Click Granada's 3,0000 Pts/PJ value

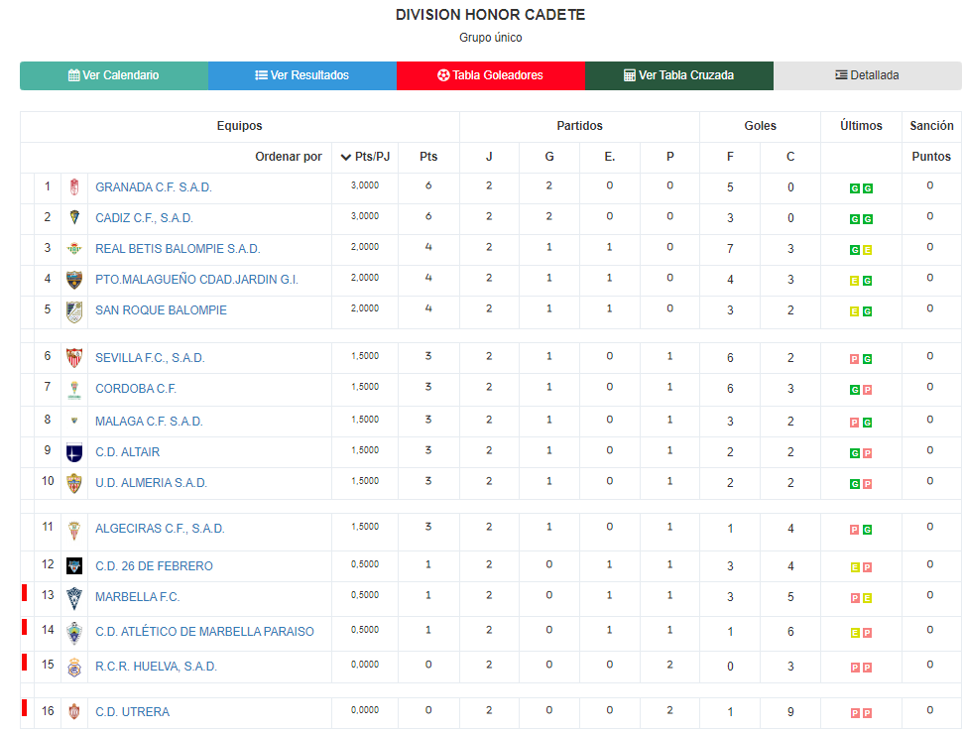[365, 185]
